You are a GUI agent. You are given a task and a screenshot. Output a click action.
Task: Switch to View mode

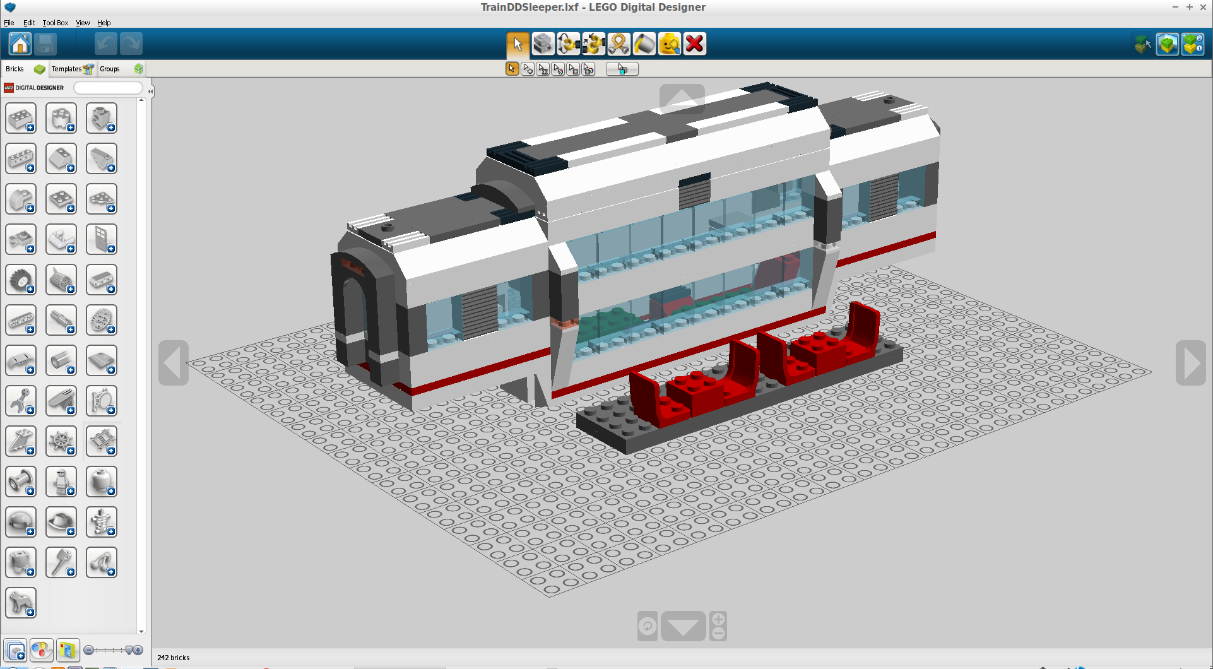(x=1167, y=44)
